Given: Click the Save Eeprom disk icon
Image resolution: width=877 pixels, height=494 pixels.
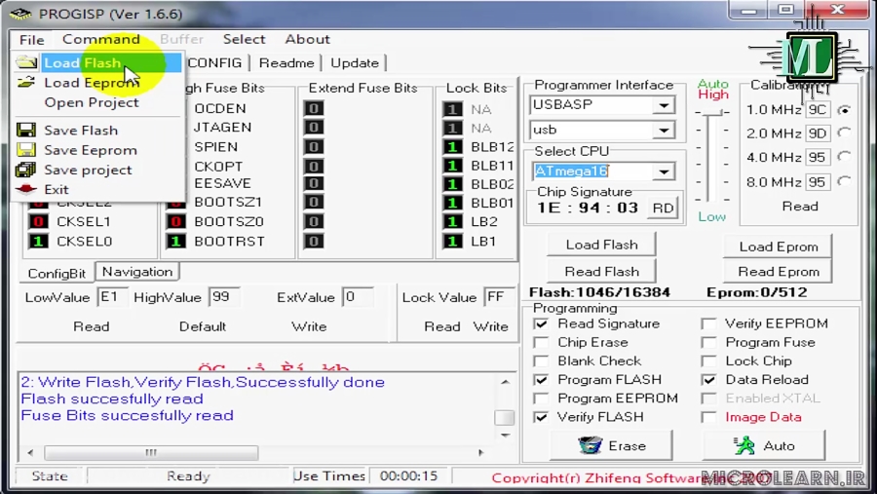Looking at the screenshot, I should pyautogui.click(x=26, y=150).
